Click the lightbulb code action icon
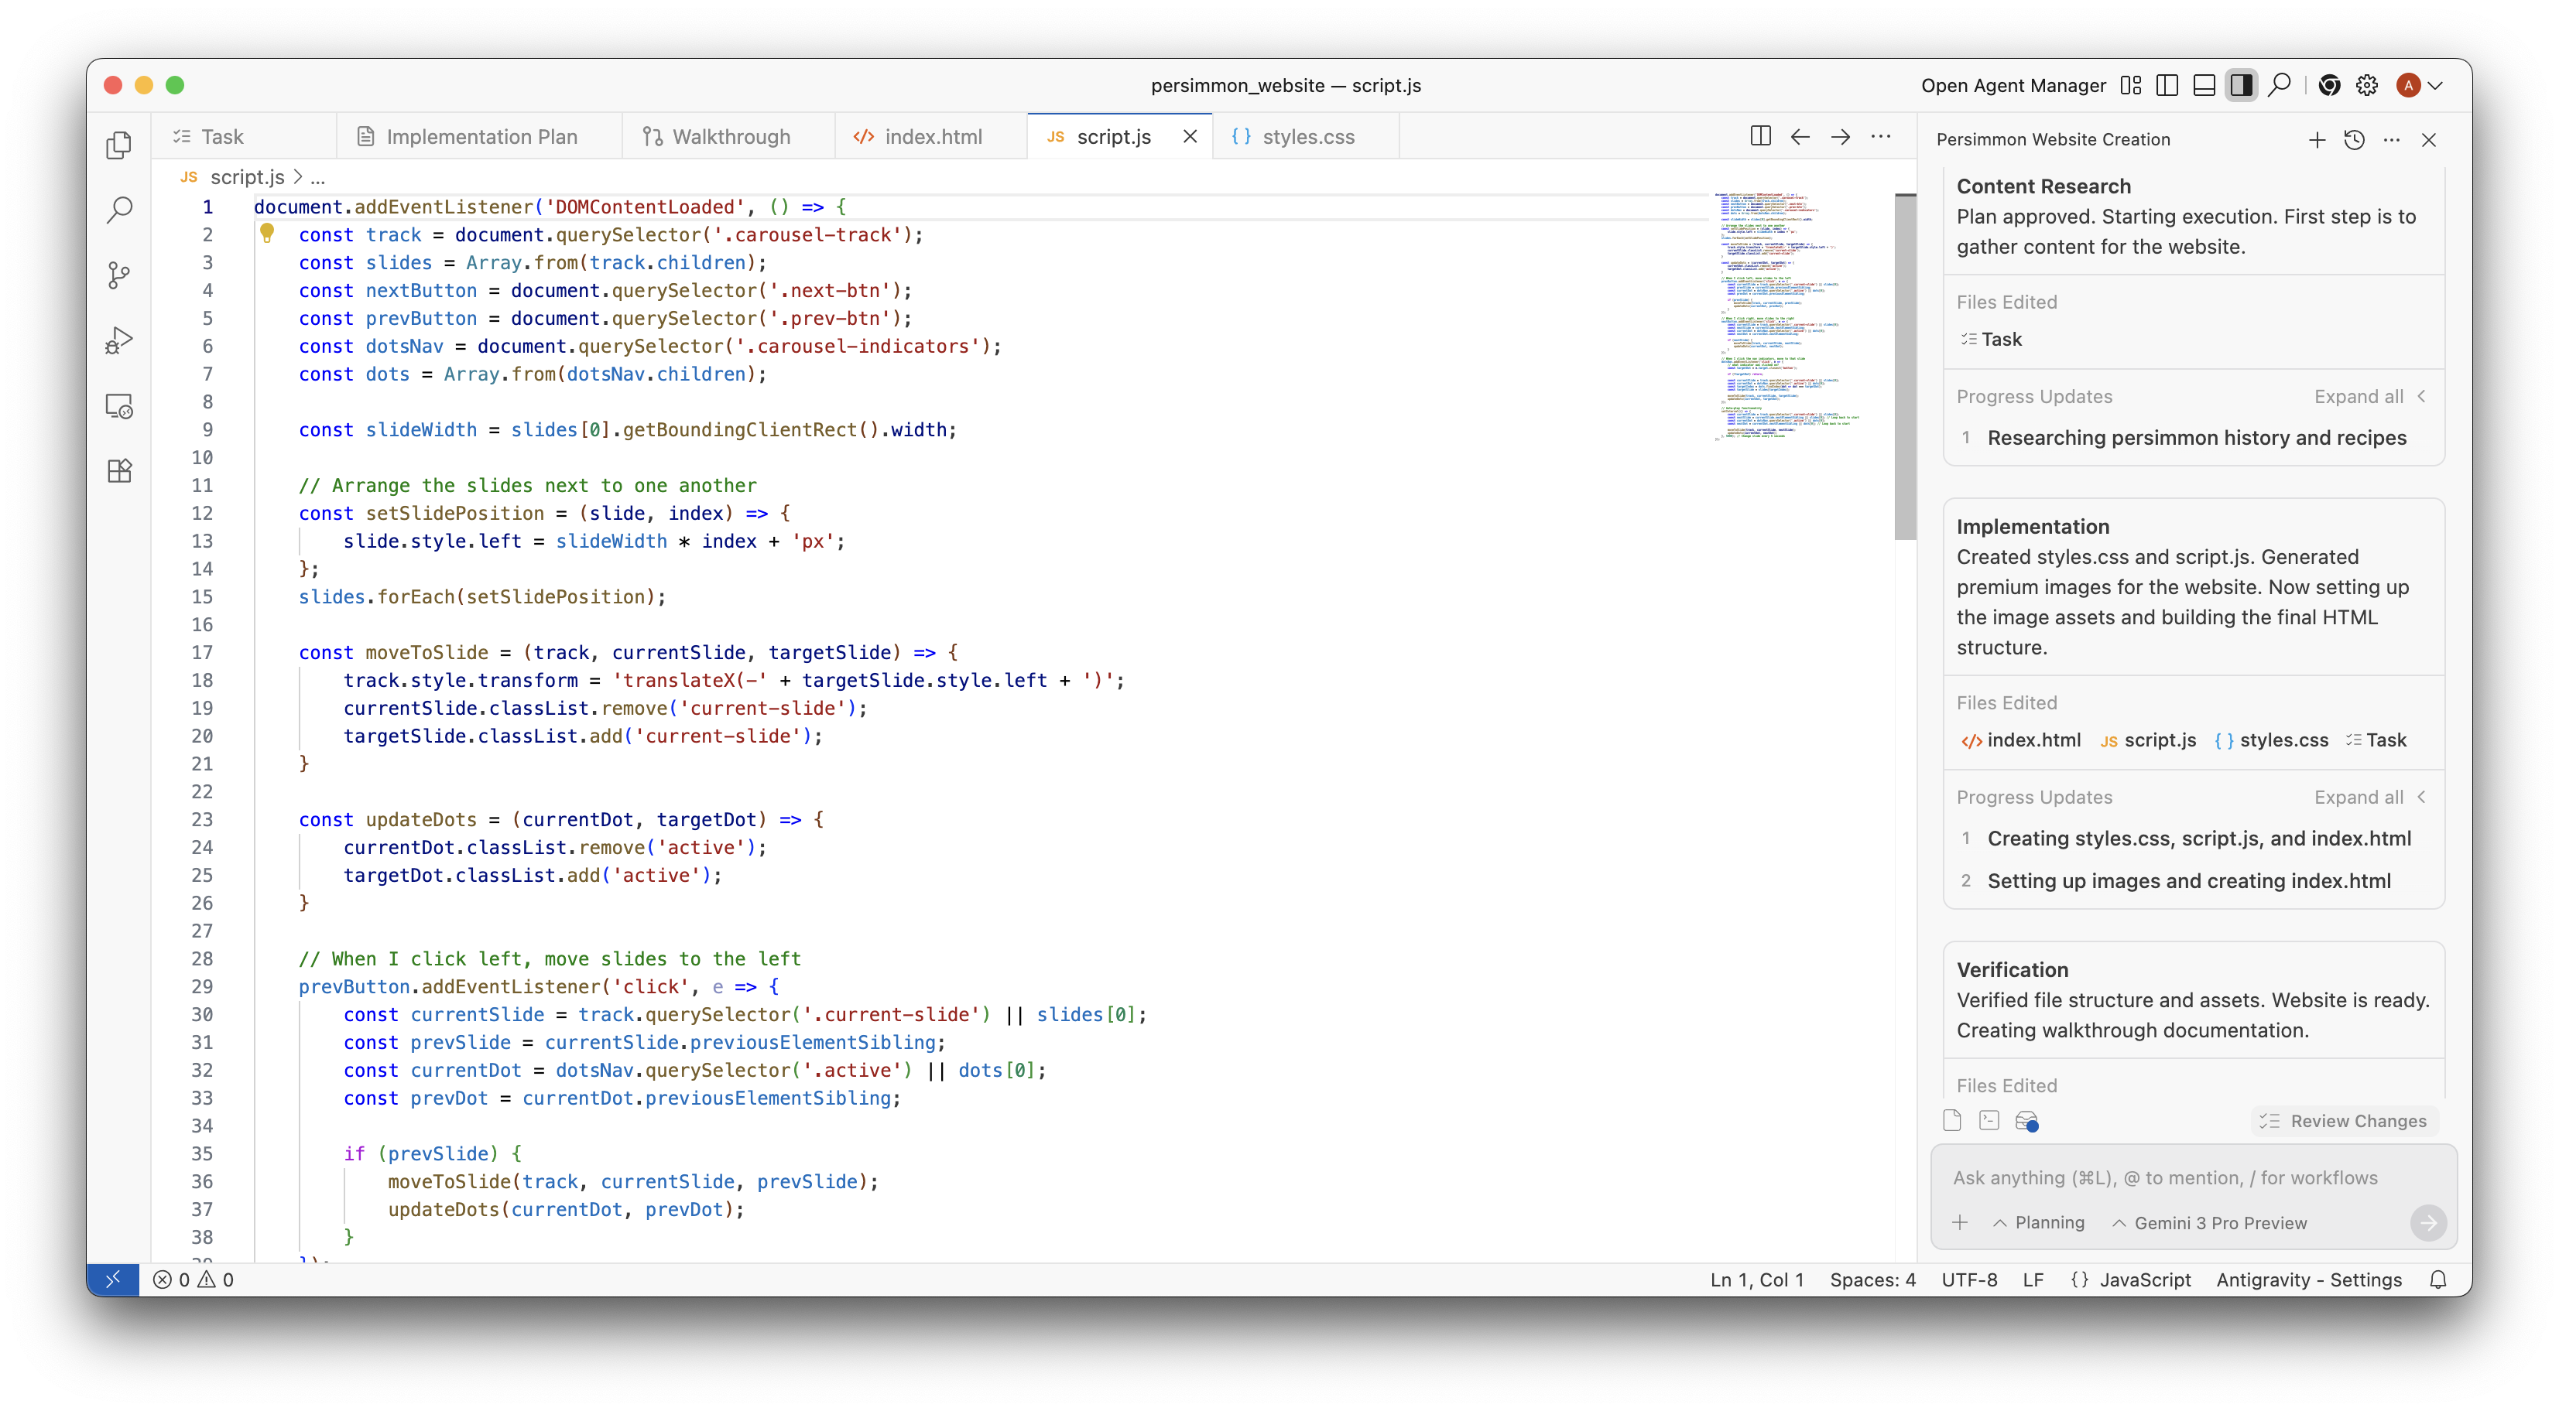2559x1411 pixels. [266, 234]
